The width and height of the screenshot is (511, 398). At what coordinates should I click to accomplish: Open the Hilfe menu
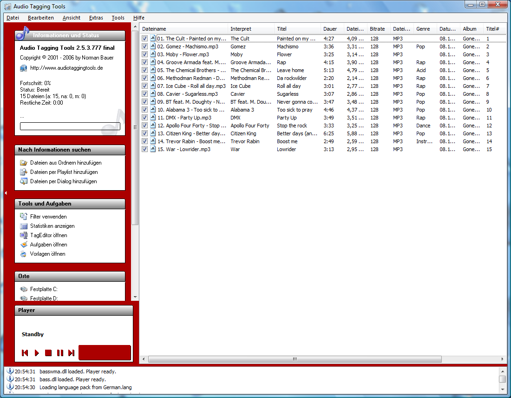(139, 18)
